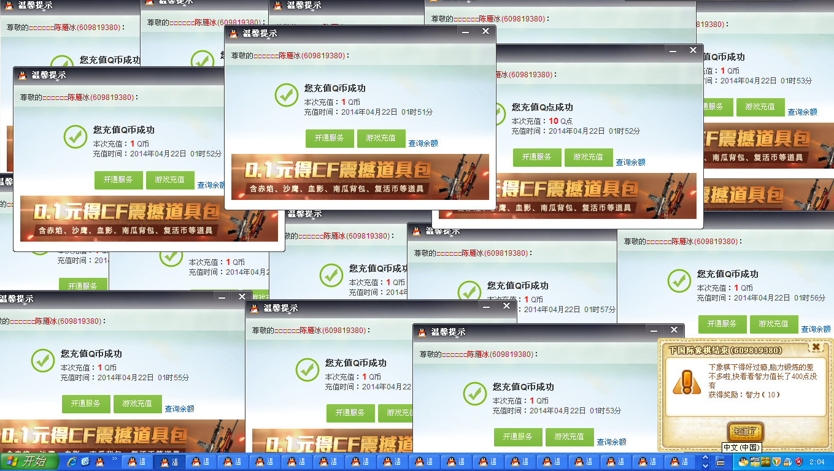Click the green checkmark in 01时56分 dialog
This screenshot has width=834, height=471.
(679, 281)
